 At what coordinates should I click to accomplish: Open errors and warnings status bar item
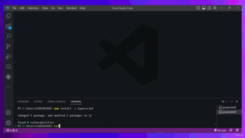(x=12, y=130)
